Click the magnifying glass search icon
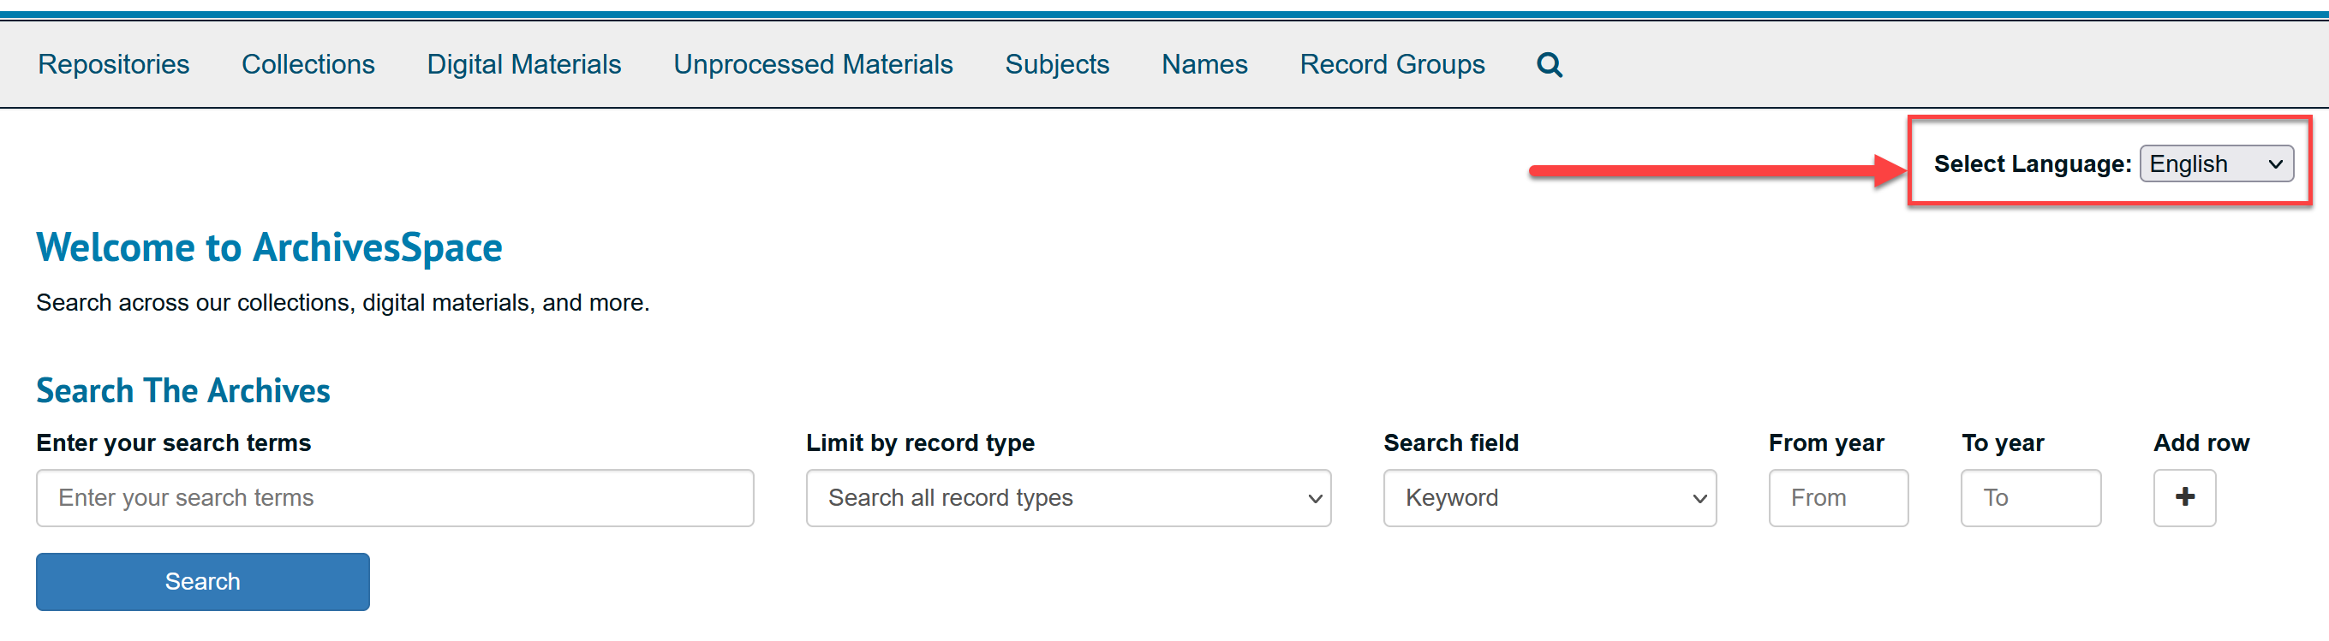 tap(1549, 65)
